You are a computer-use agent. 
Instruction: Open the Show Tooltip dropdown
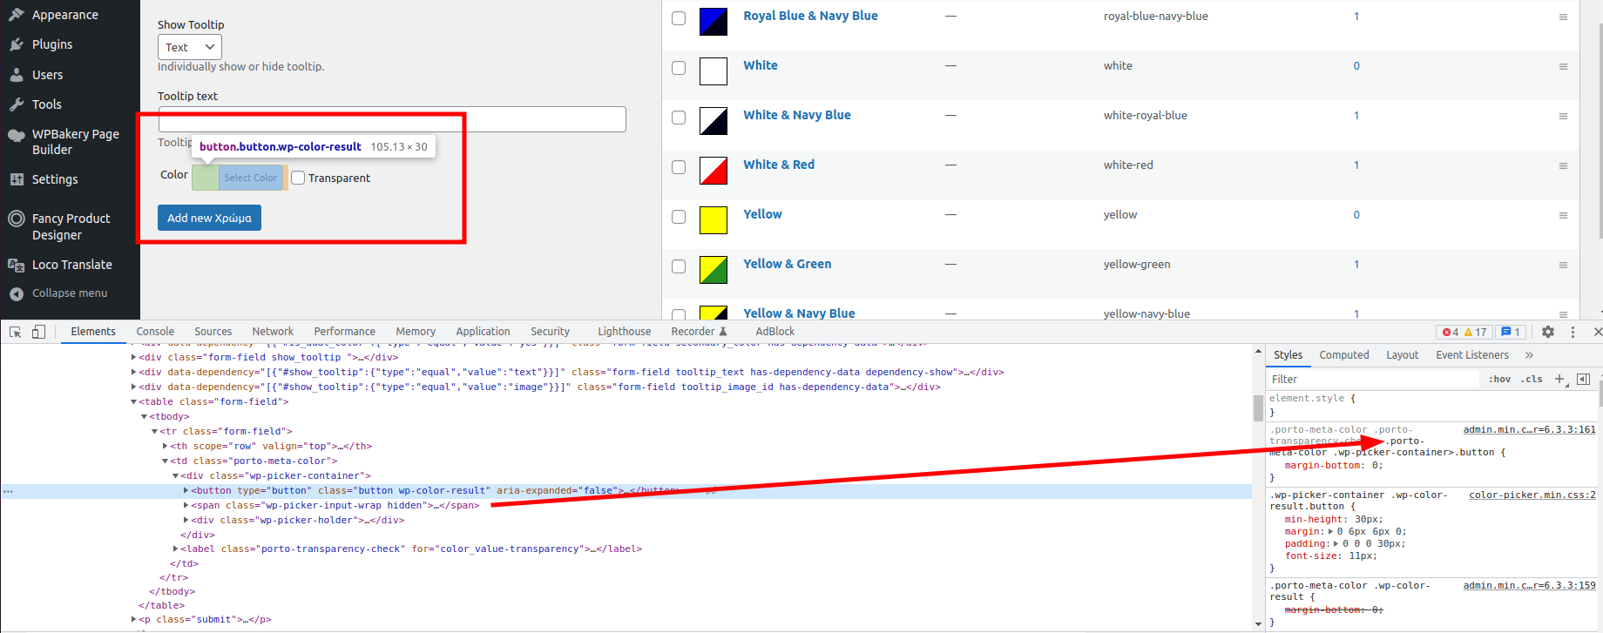(190, 47)
